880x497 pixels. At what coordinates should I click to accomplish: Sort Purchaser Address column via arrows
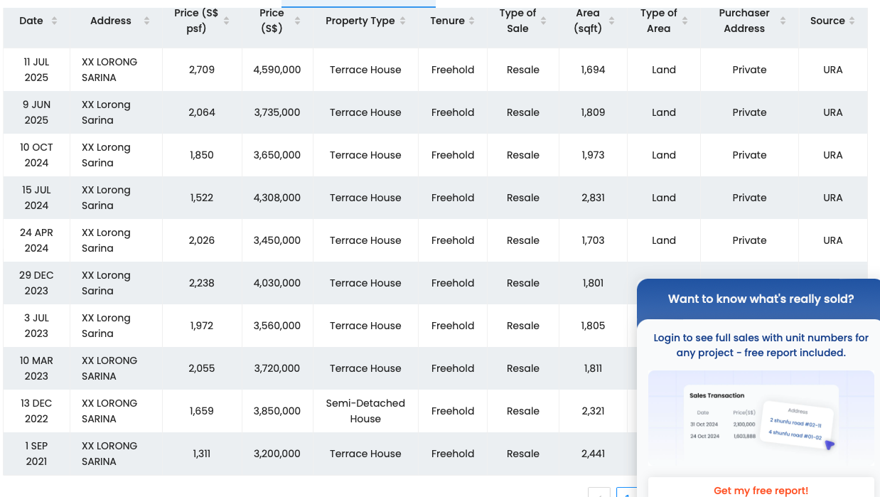click(x=783, y=21)
